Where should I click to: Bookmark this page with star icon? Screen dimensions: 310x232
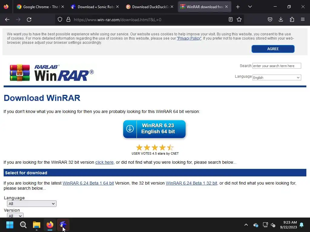click(239, 19)
